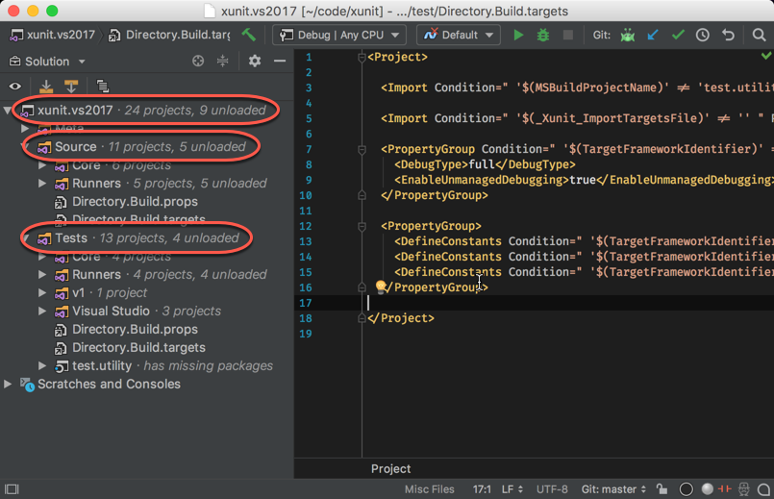Click the Git pull blue arrow icon
This screenshot has height=499, width=774.
click(x=653, y=35)
